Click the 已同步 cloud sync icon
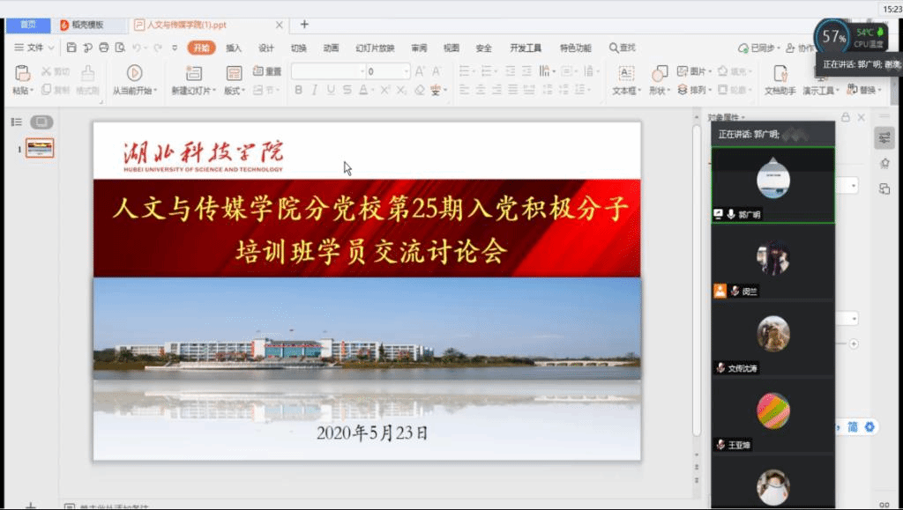Screen dimensions: 903x510 [743, 48]
